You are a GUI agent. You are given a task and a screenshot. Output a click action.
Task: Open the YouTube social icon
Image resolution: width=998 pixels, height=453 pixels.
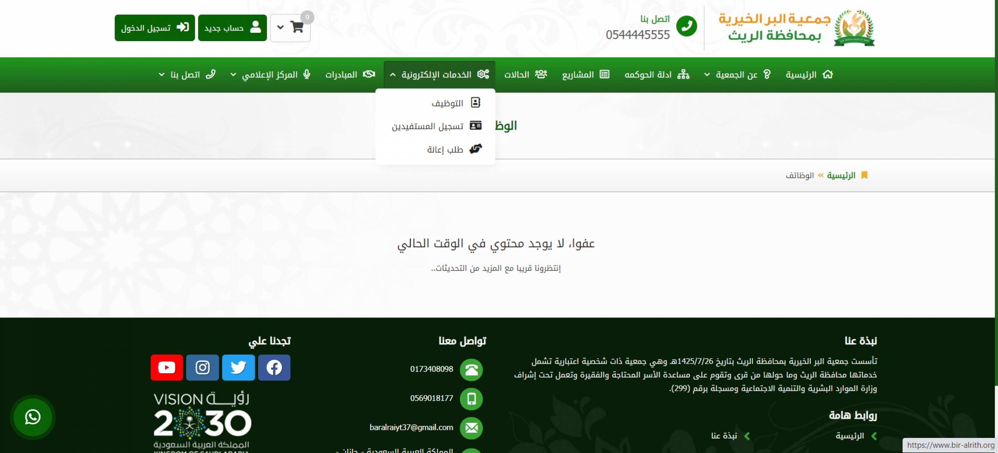(167, 368)
